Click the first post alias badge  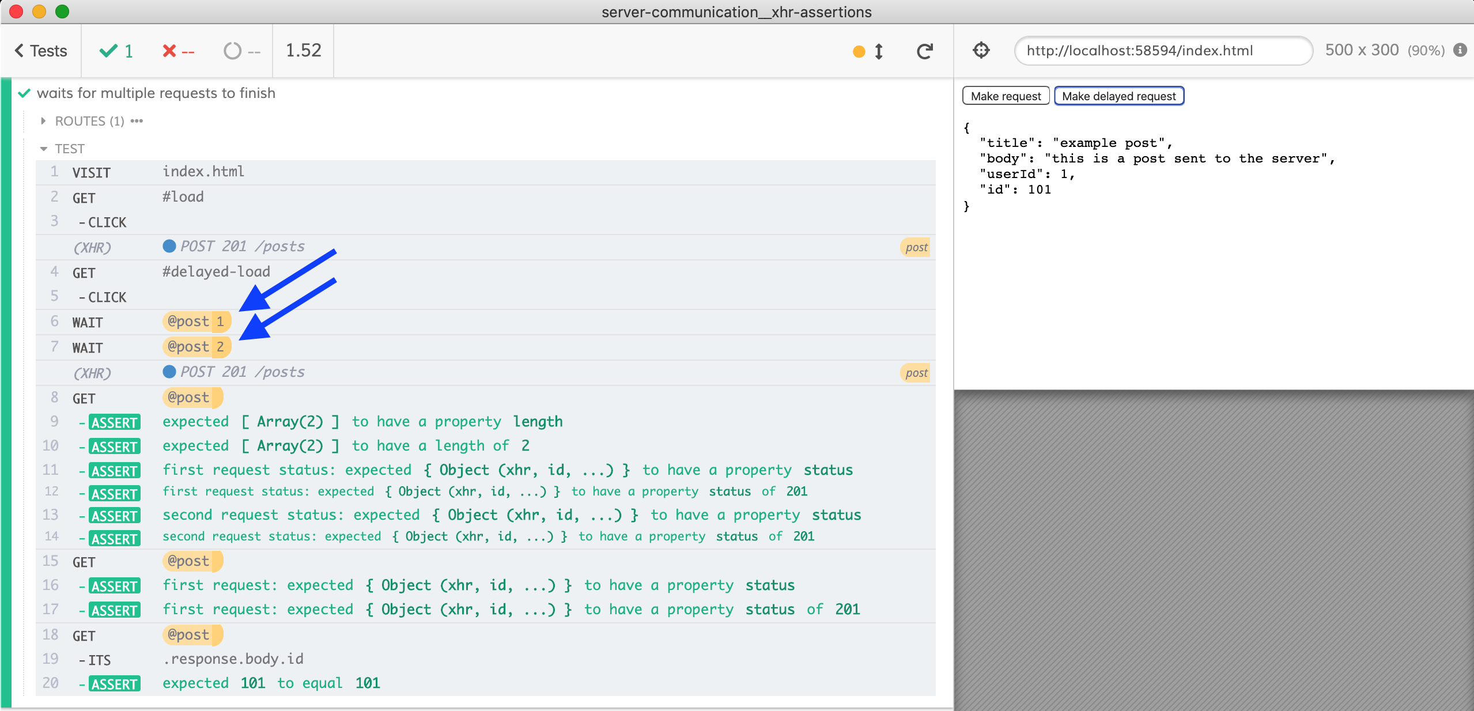pyautogui.click(x=916, y=247)
